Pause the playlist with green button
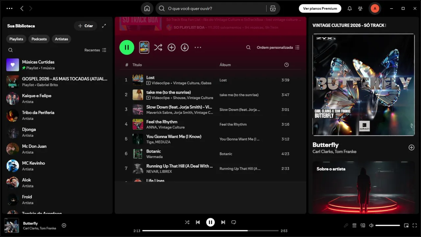Image resolution: width=421 pixels, height=237 pixels. 127,47
